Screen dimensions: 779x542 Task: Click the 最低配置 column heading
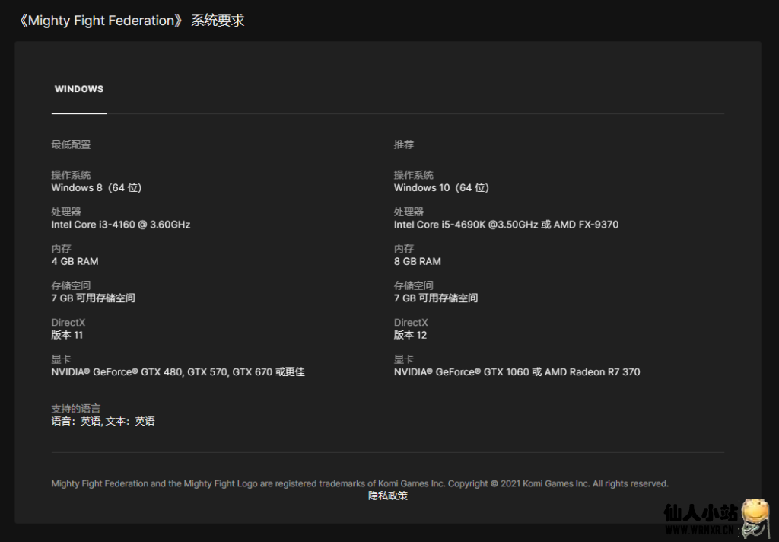click(x=71, y=145)
